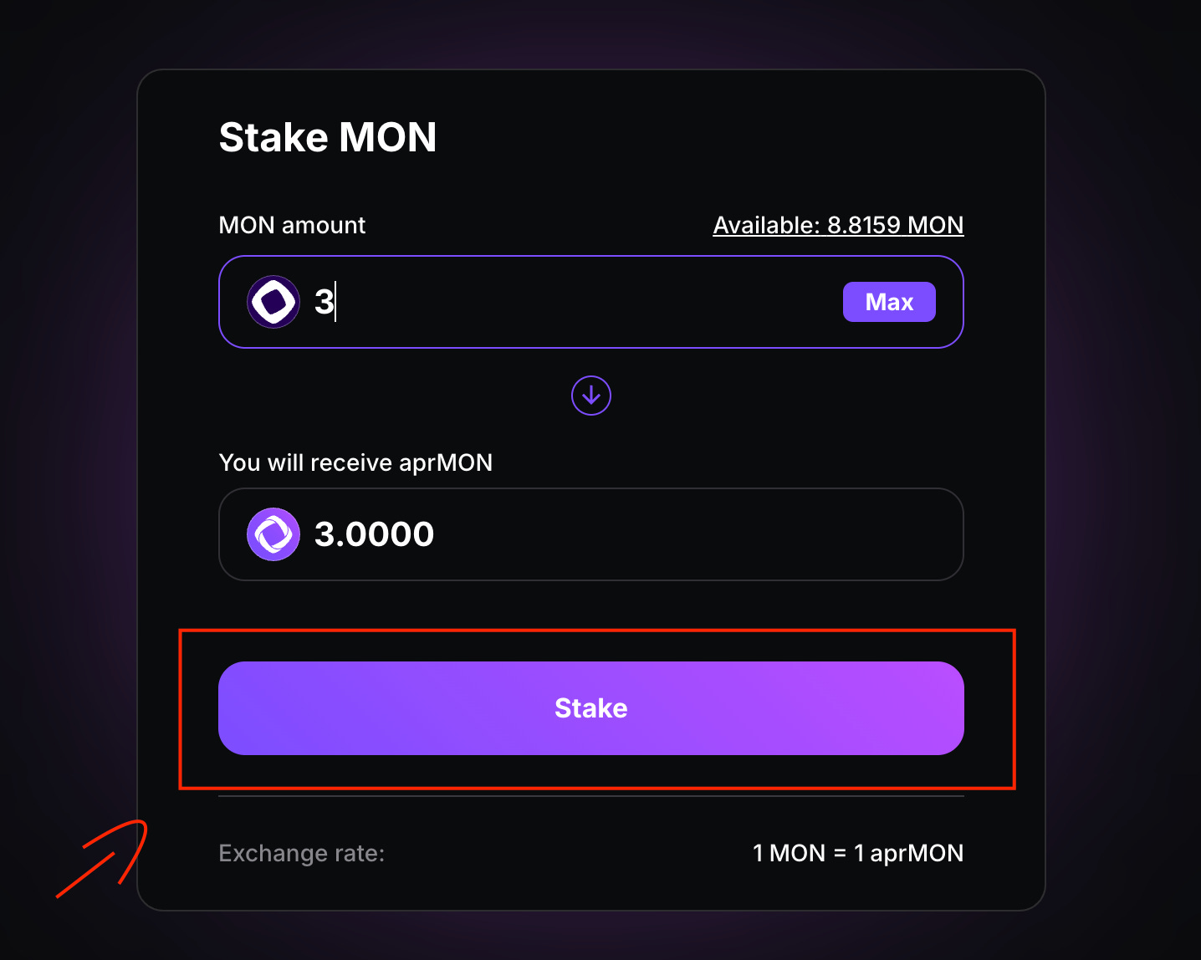Click the Max button
This screenshot has width=1201, height=960.
click(889, 302)
